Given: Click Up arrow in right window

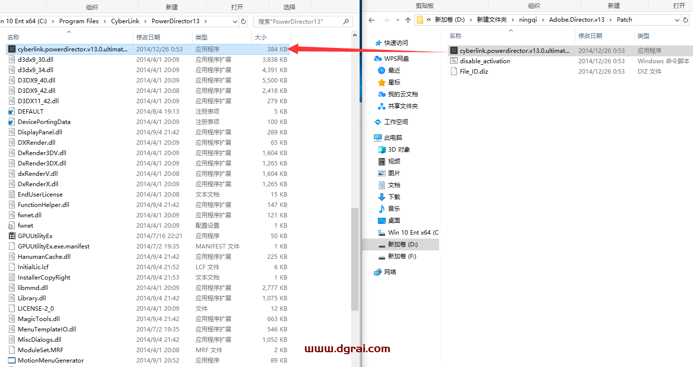Looking at the screenshot, I should (408, 20).
